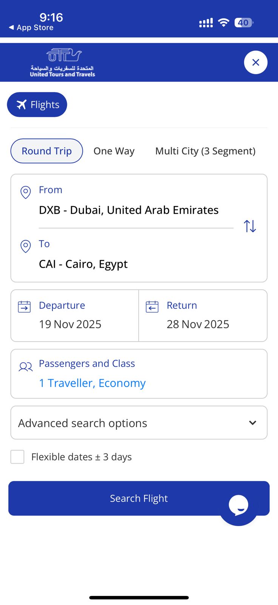The width and height of the screenshot is (278, 605).
Task: Tap the United Tours and Travels logo
Action: click(63, 63)
